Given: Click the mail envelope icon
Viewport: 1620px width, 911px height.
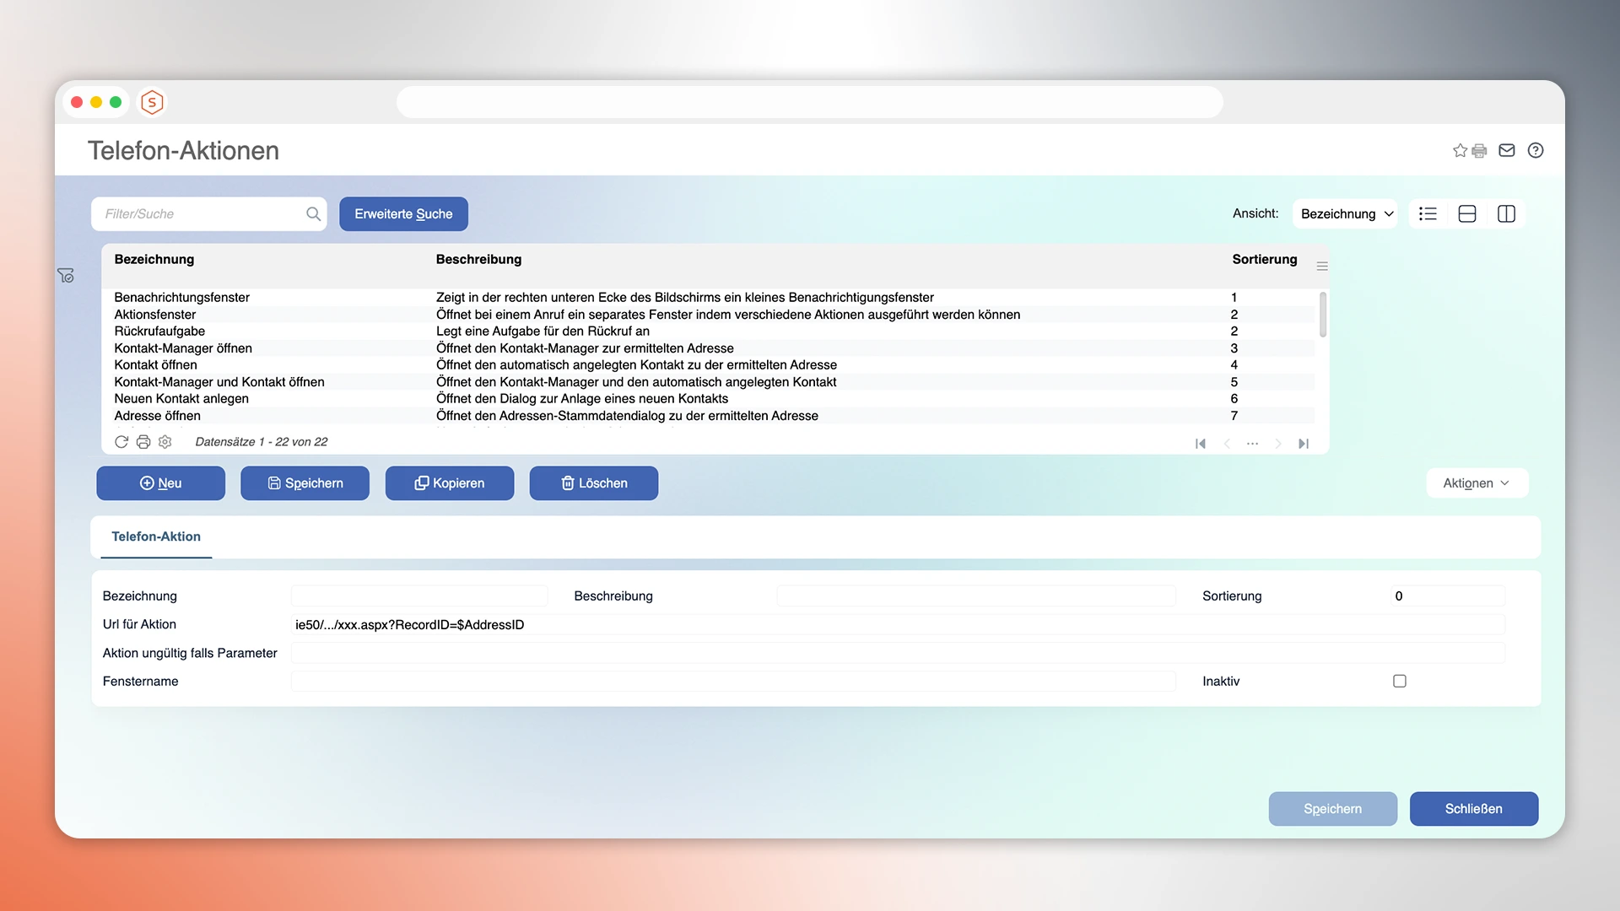Looking at the screenshot, I should pos(1507,150).
